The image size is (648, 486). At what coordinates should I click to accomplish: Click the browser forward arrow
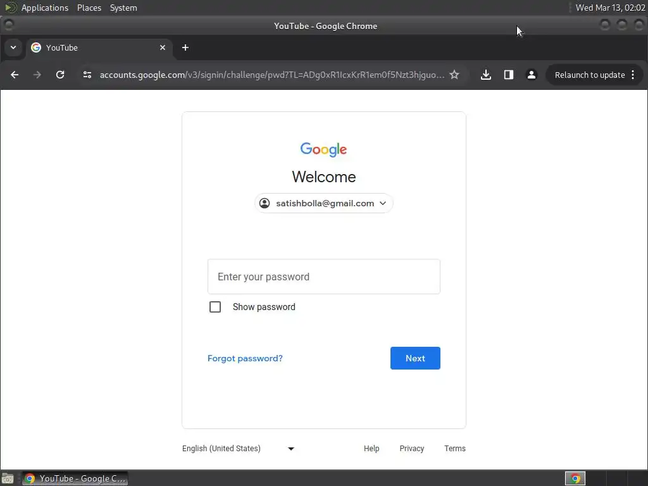pyautogui.click(x=37, y=75)
